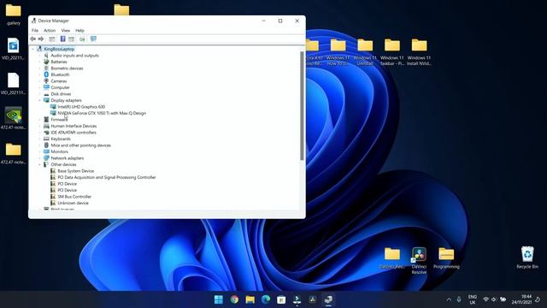Show hidden system tray icons chevron
The height and width of the screenshot is (308, 547).
click(449, 299)
